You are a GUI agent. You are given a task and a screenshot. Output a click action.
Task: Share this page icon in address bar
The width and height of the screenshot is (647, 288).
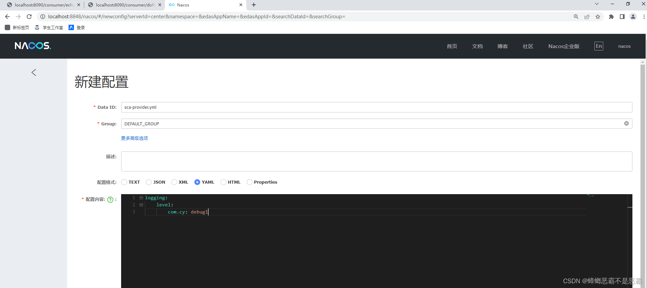[587, 17]
